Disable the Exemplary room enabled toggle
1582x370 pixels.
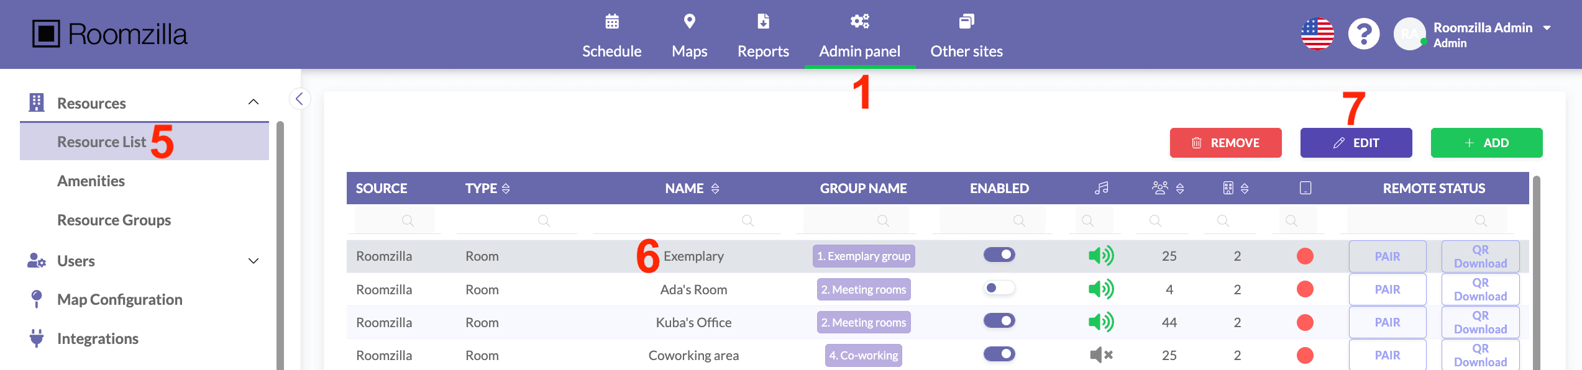coord(999,255)
